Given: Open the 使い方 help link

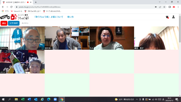Looking at the screenshot, I should coord(70,17).
